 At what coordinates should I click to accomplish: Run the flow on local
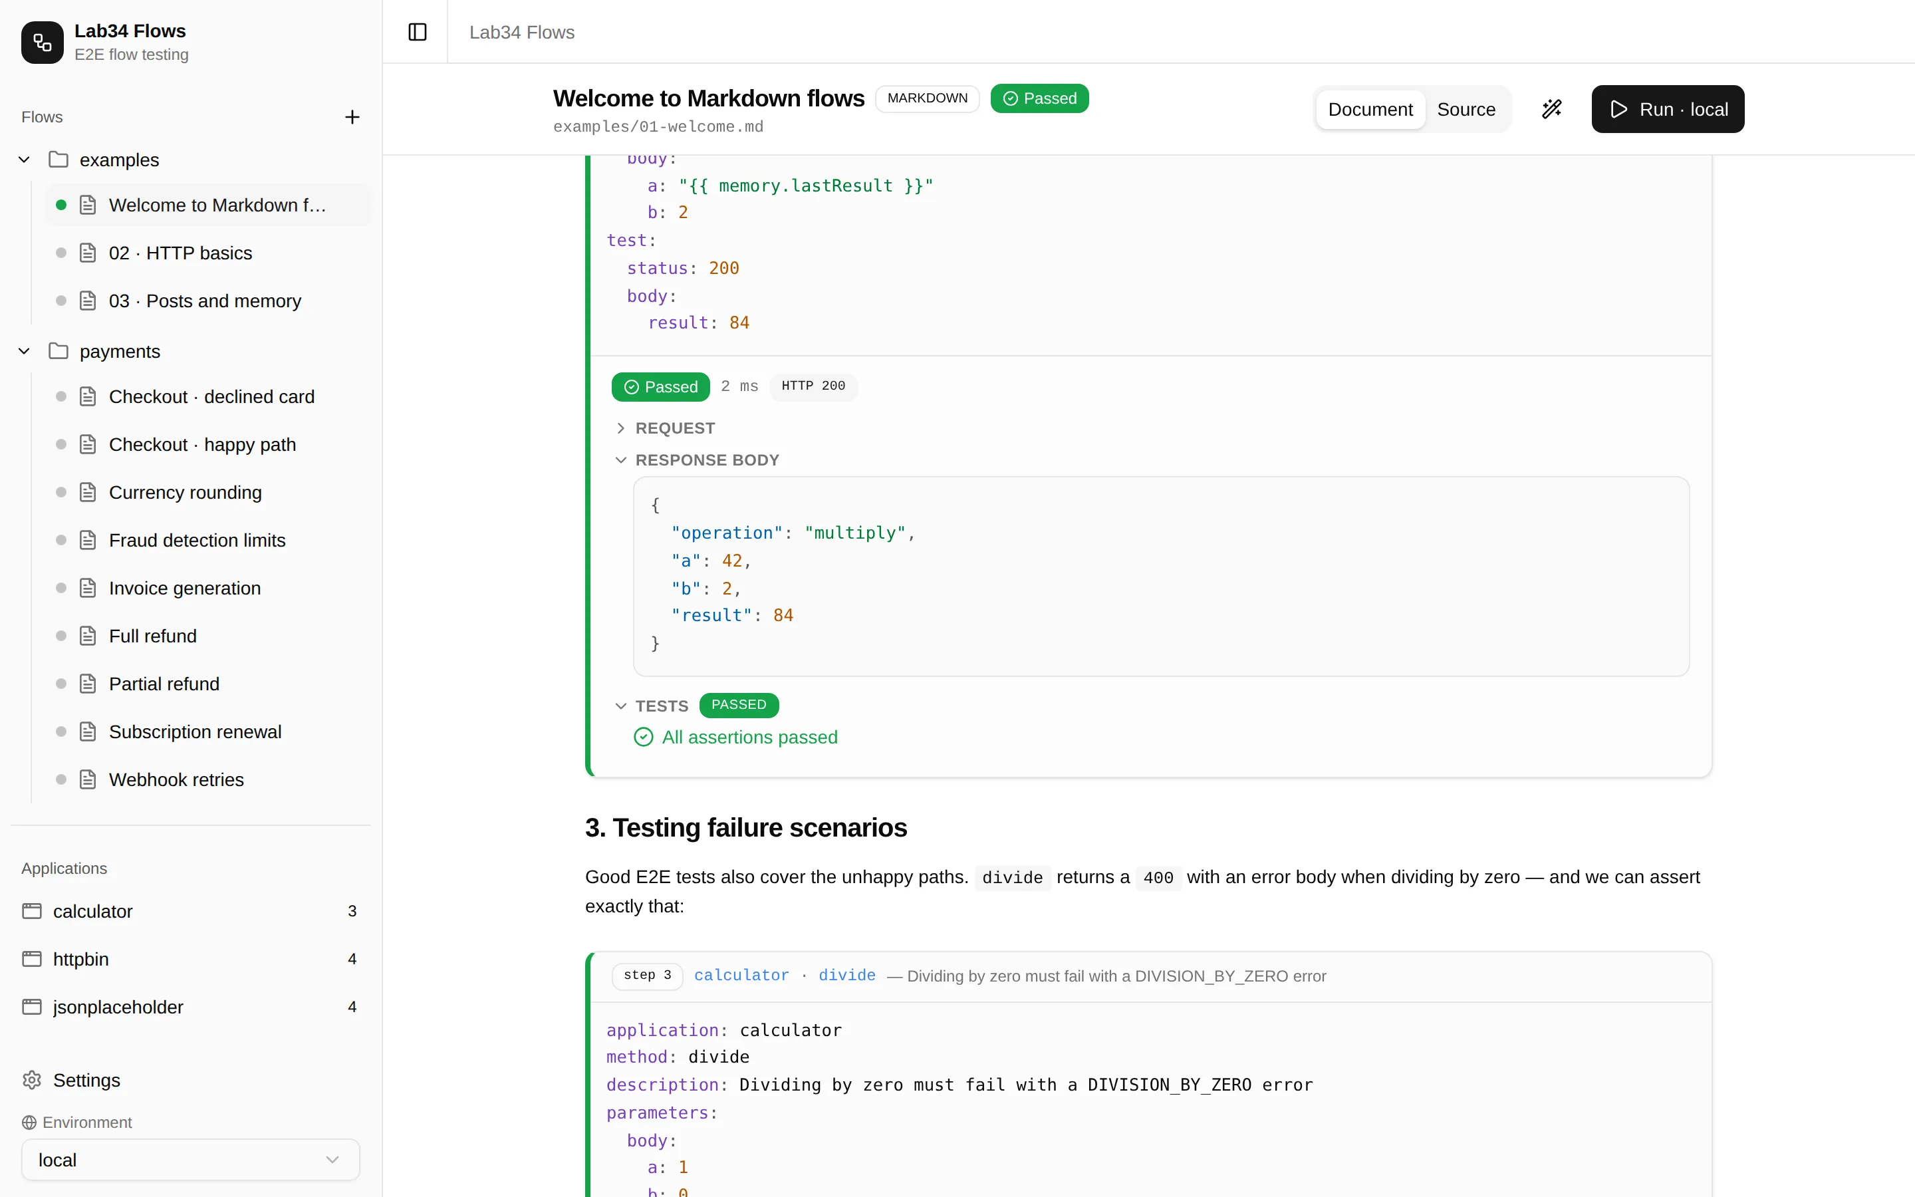1668,109
